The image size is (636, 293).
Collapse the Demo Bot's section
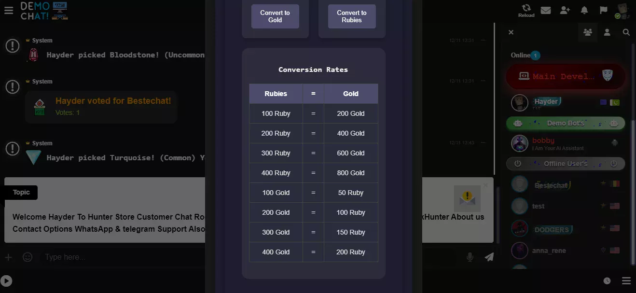tap(566, 123)
